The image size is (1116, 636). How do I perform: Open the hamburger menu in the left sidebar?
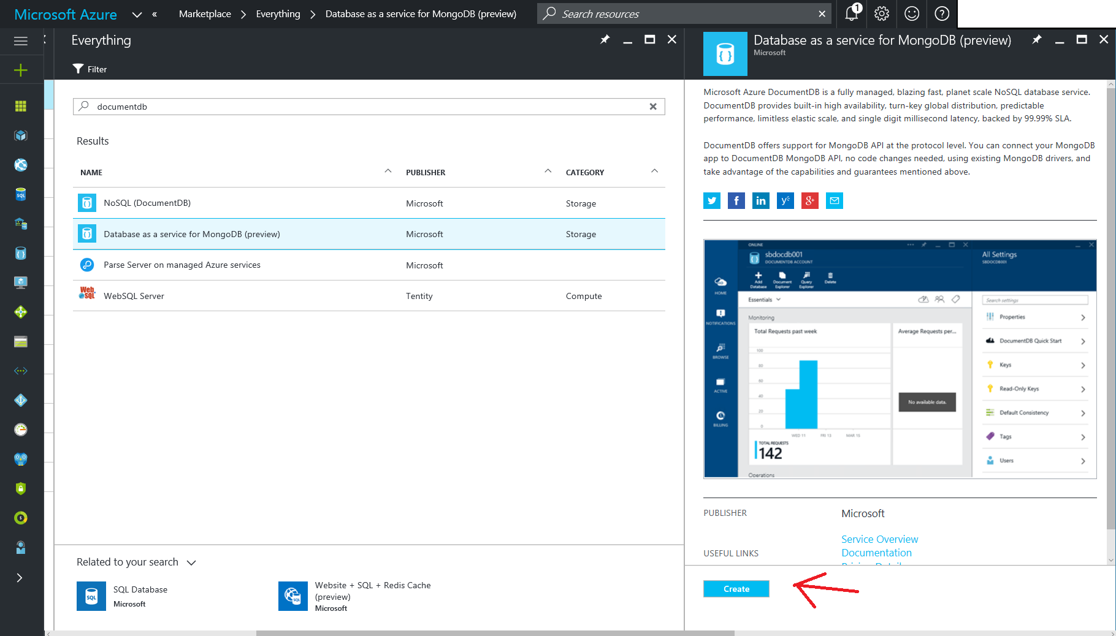(x=21, y=41)
